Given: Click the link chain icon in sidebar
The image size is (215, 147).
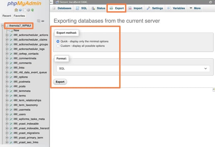Looking at the screenshot, I should [43, 21].
